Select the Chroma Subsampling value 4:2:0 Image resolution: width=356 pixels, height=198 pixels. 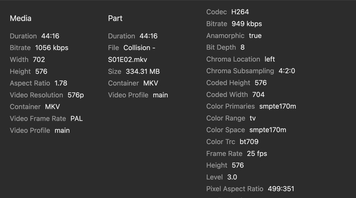click(x=287, y=71)
